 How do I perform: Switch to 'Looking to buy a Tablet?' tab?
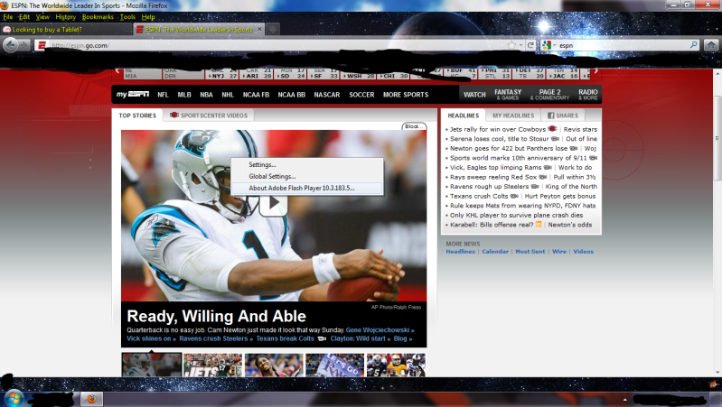tap(67, 30)
